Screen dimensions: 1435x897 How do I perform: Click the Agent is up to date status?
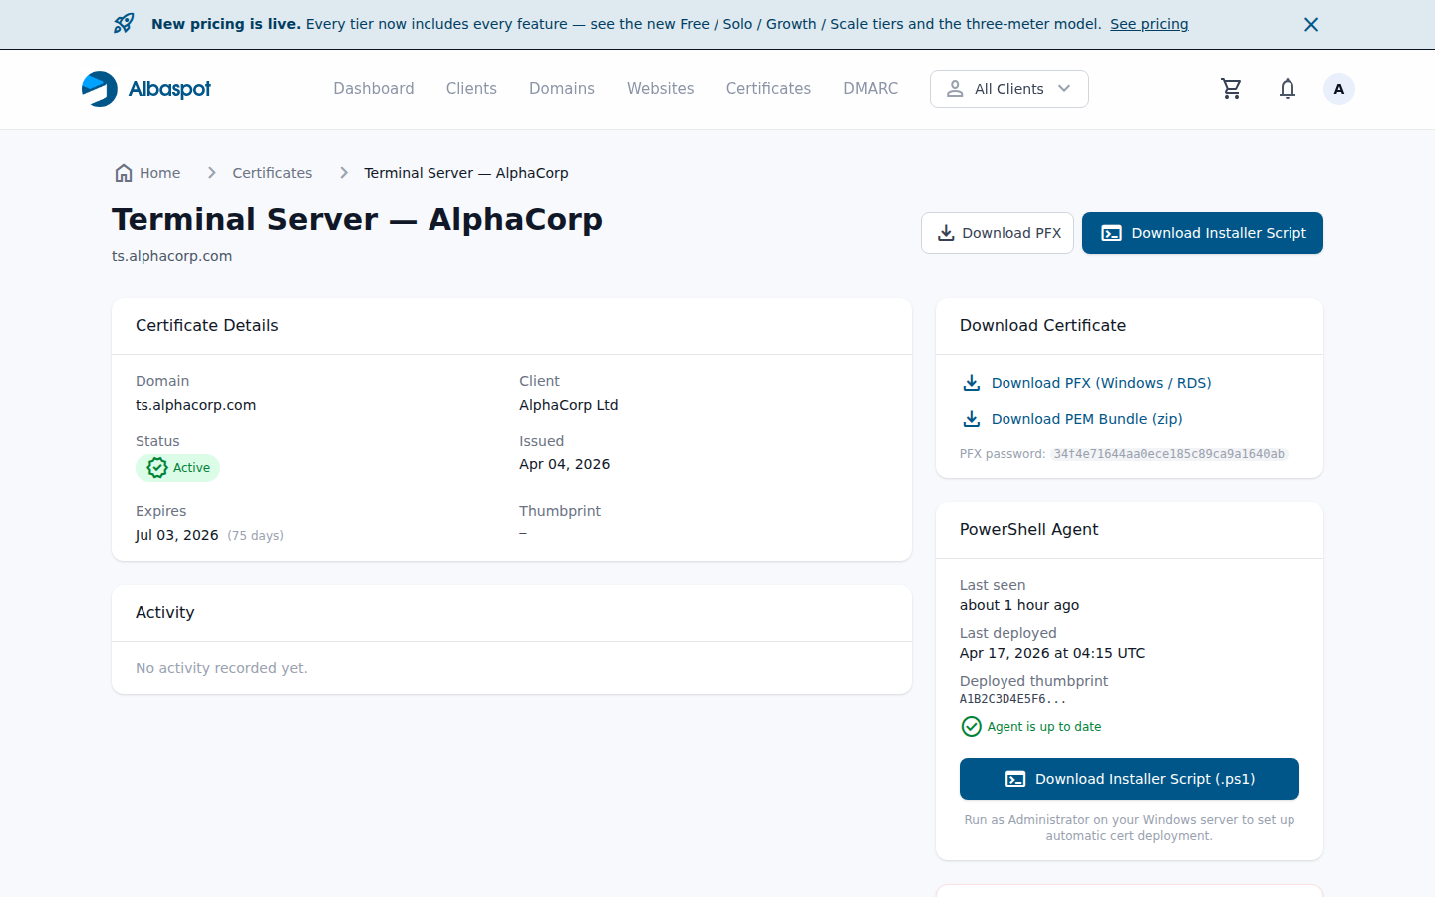click(1031, 727)
